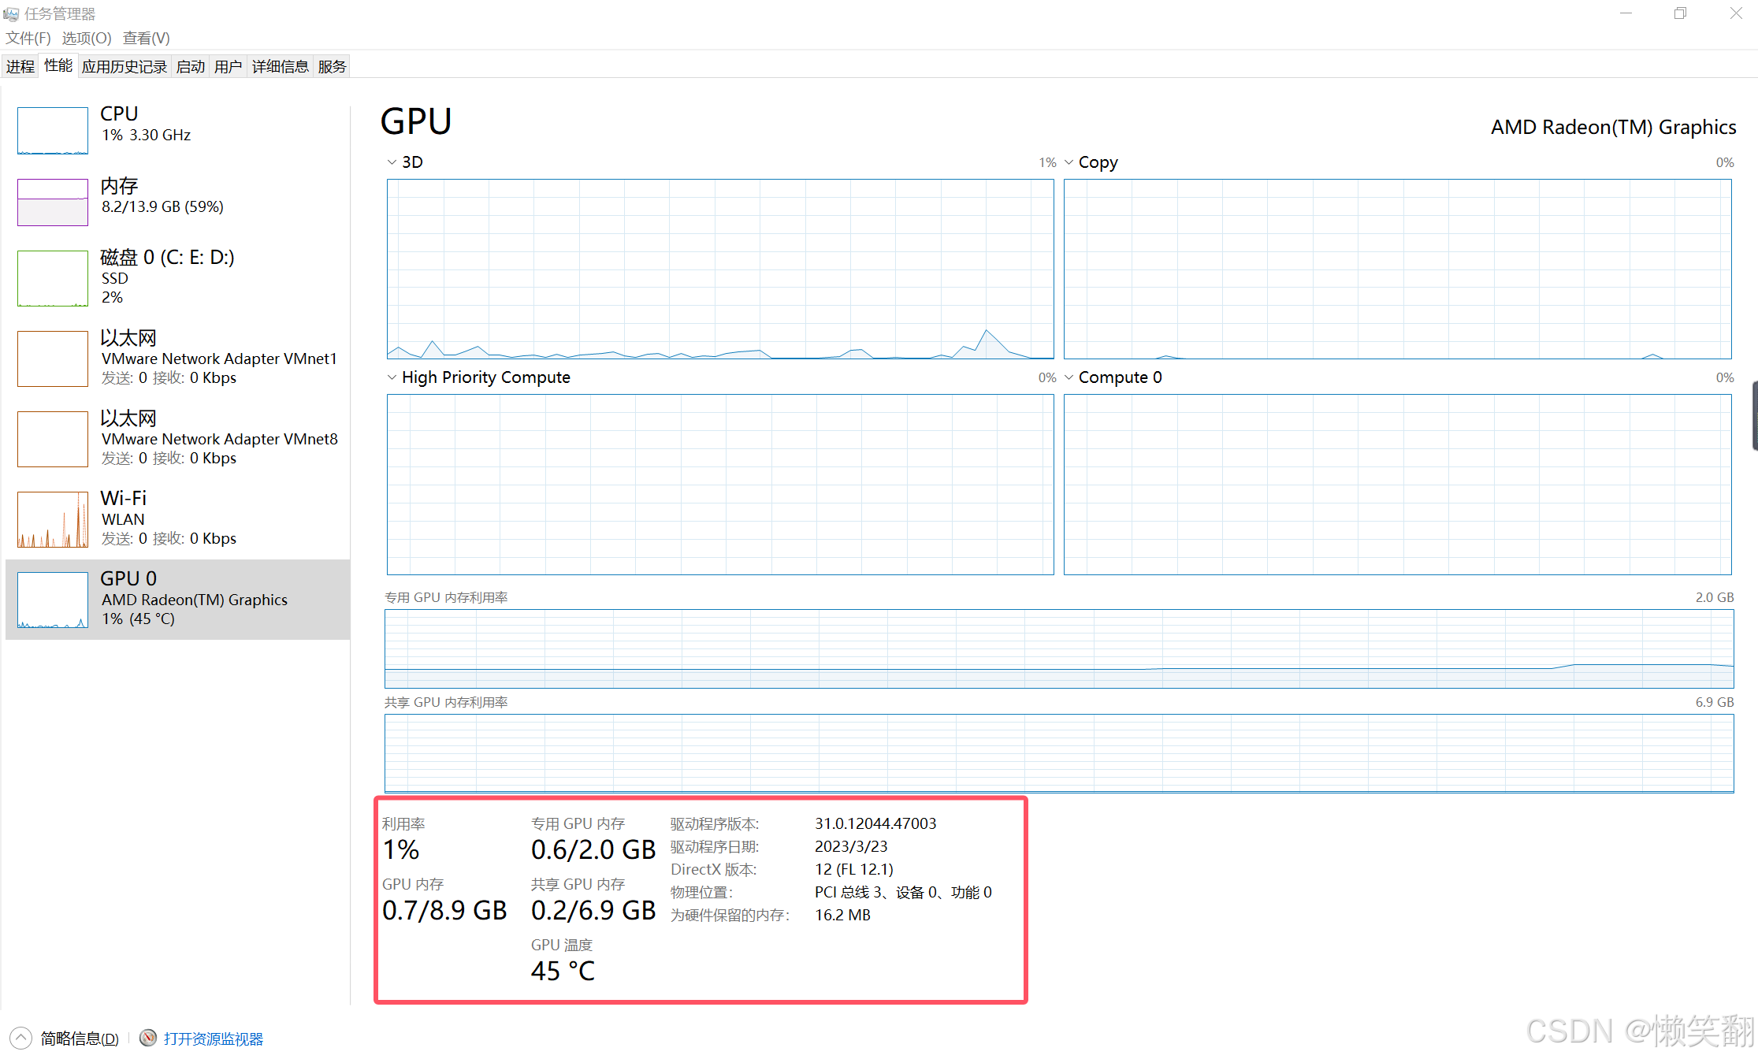This screenshot has height=1059, width=1758.
Task: Select GPU 0 graph thumbnail
Action: (x=53, y=600)
